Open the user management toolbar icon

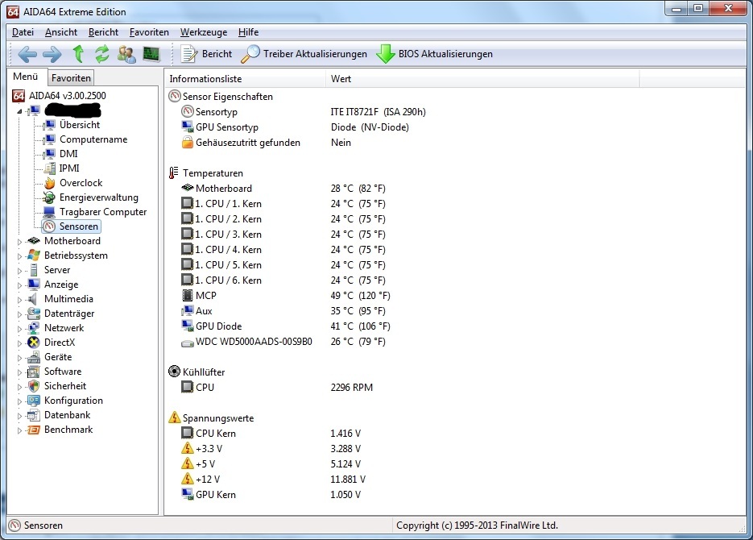(126, 54)
